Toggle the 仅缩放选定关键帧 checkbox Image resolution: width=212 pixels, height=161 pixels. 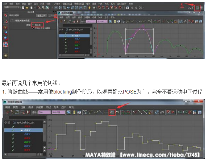coord(33,28)
